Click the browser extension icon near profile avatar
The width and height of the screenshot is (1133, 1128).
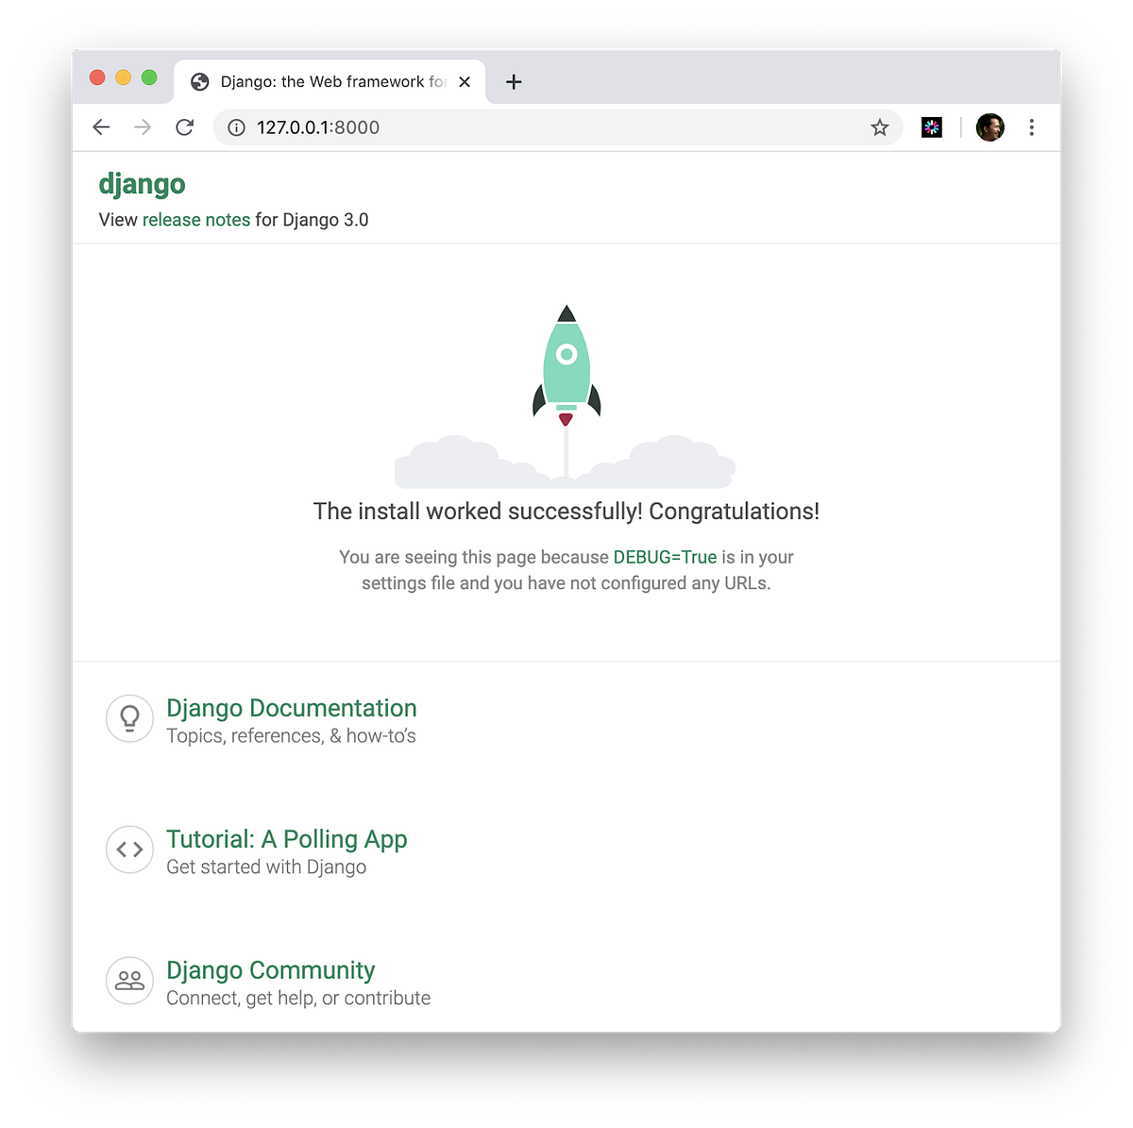click(931, 126)
